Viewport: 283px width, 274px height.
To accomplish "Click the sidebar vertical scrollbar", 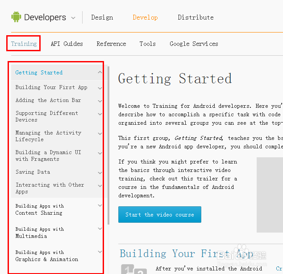I will 108,145.
